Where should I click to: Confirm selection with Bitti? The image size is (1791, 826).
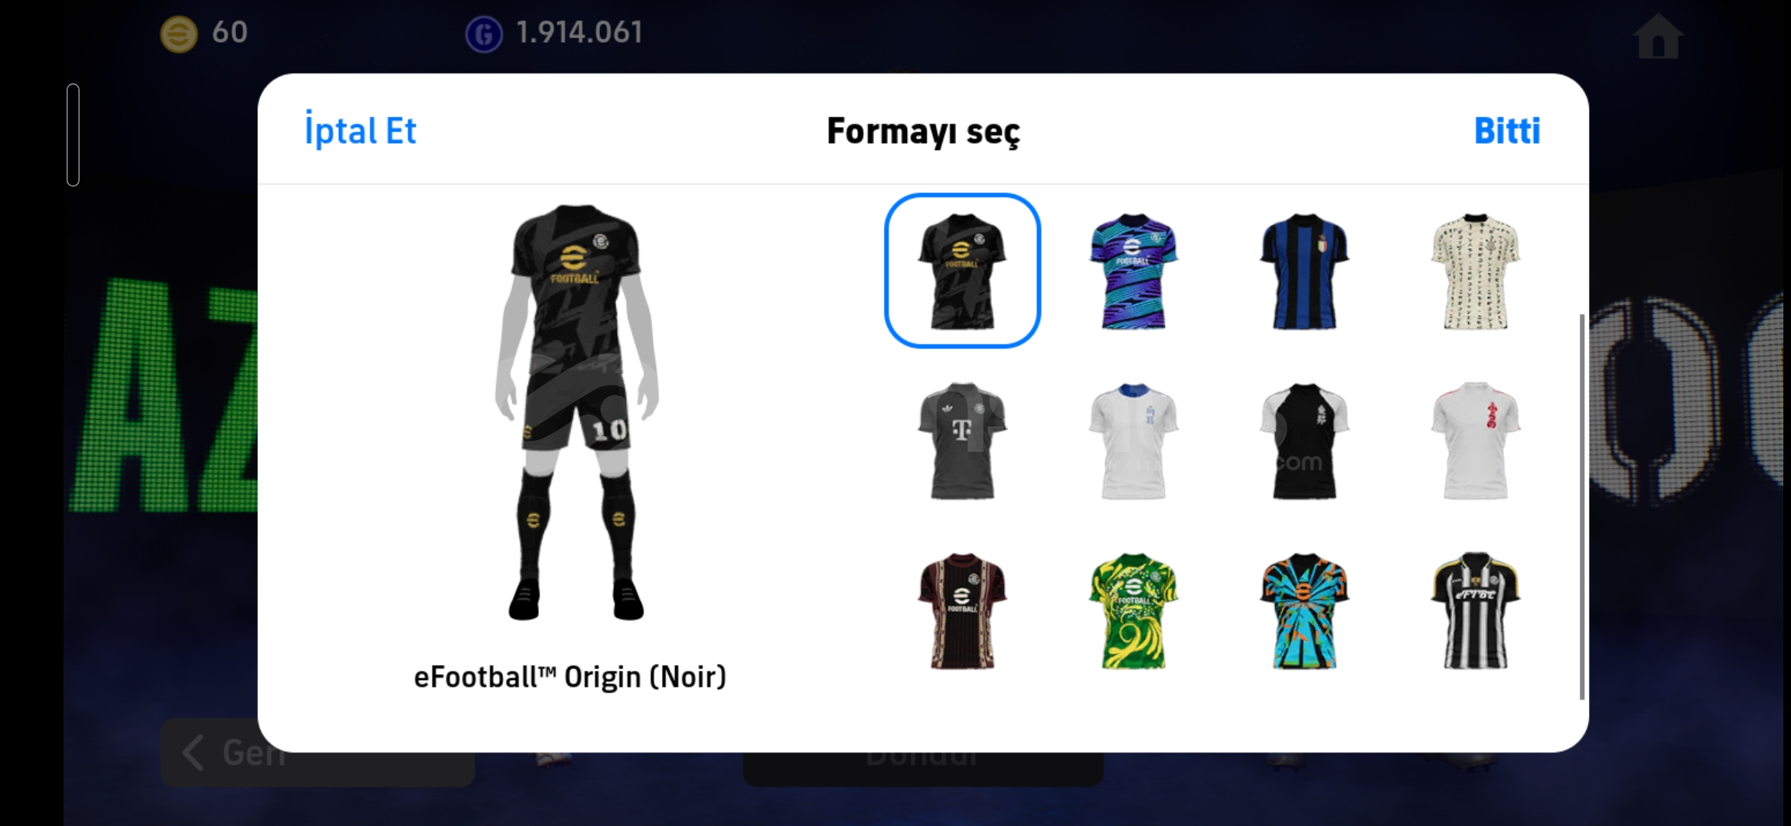1507,131
